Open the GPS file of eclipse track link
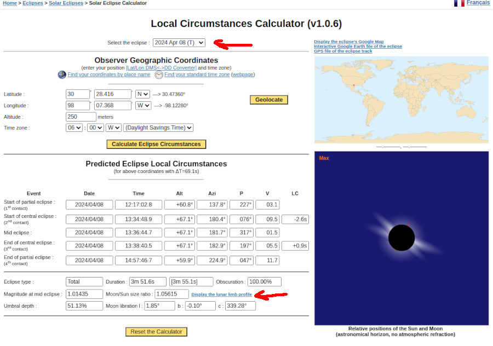 pos(343,51)
